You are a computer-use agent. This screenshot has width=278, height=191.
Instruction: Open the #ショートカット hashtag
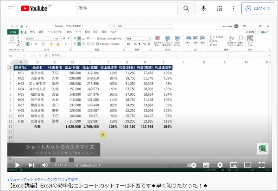click(x=20, y=180)
